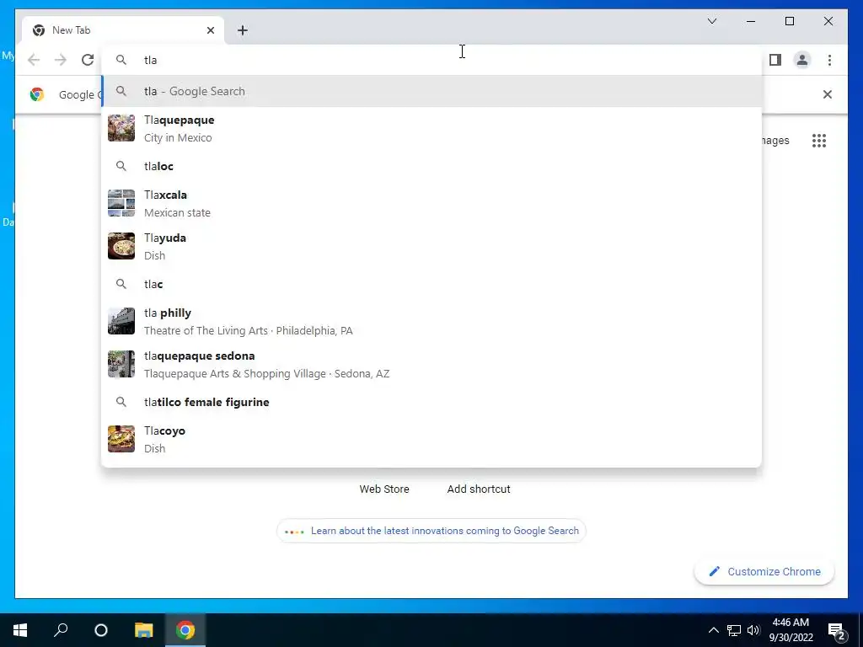Close the New Tab tab
The height and width of the screenshot is (647, 863).
pos(210,30)
